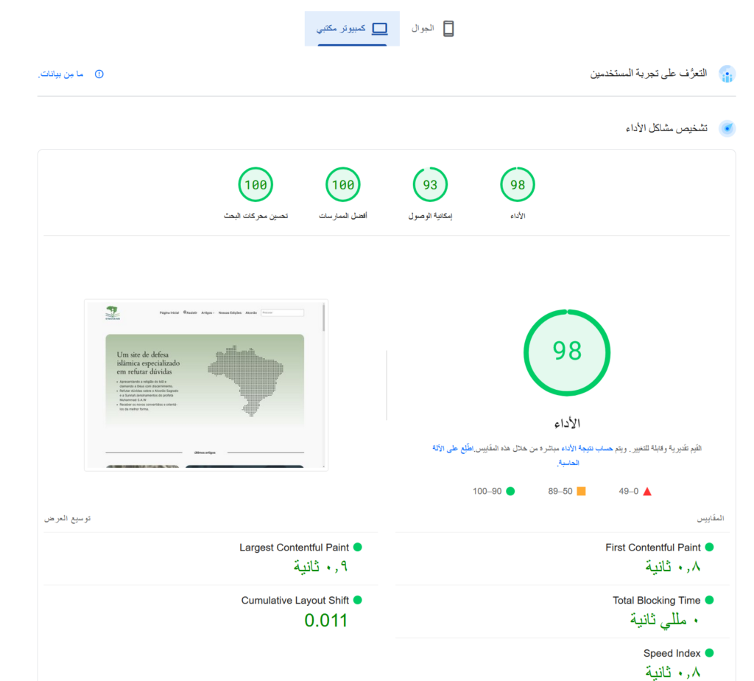Expand the metrics view (توسيع العرض)

(67, 518)
